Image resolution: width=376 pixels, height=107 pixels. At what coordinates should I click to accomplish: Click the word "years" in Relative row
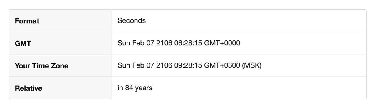pos(144,88)
